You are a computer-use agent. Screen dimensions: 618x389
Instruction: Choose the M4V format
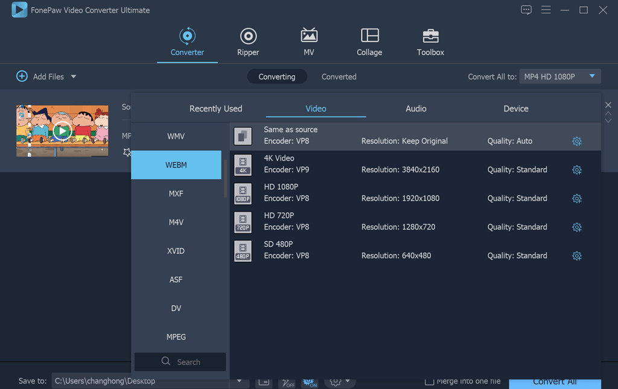176,223
